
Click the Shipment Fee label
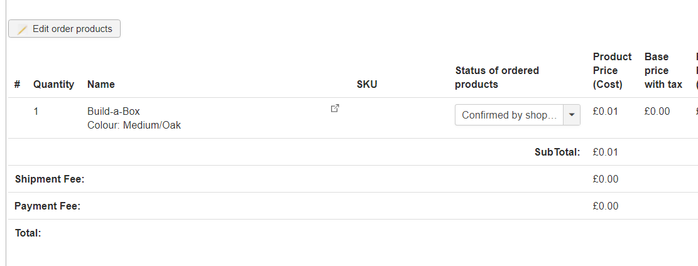(50, 179)
